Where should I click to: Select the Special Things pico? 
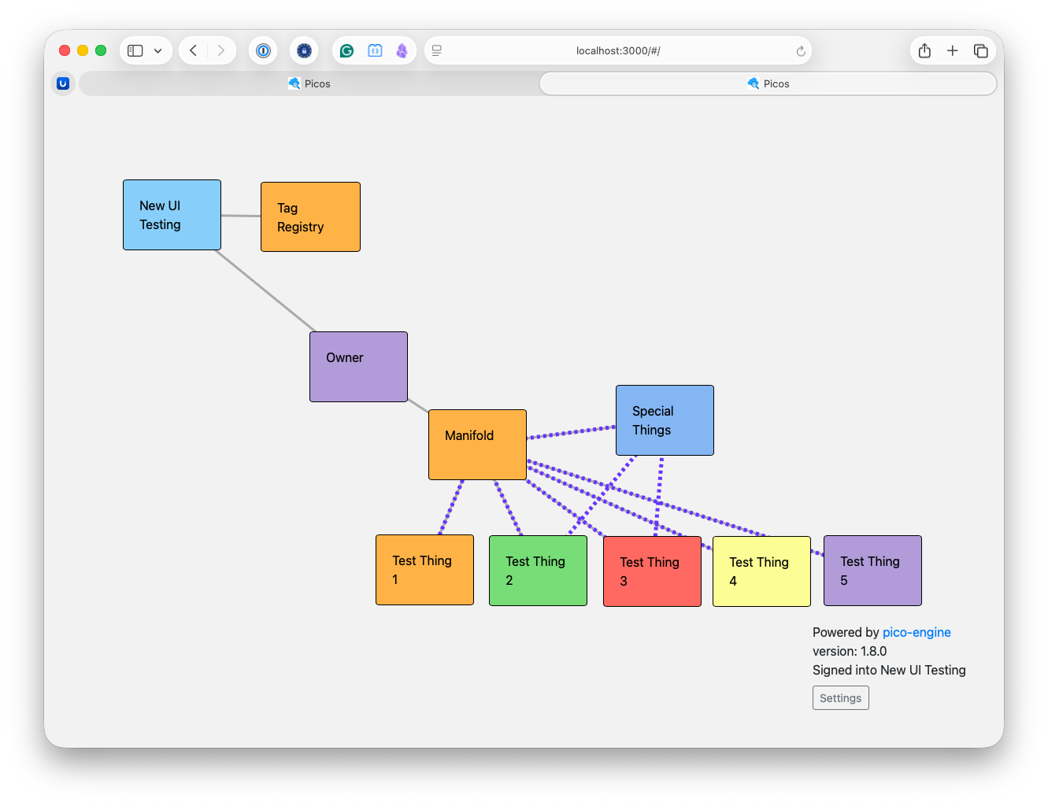(x=665, y=420)
